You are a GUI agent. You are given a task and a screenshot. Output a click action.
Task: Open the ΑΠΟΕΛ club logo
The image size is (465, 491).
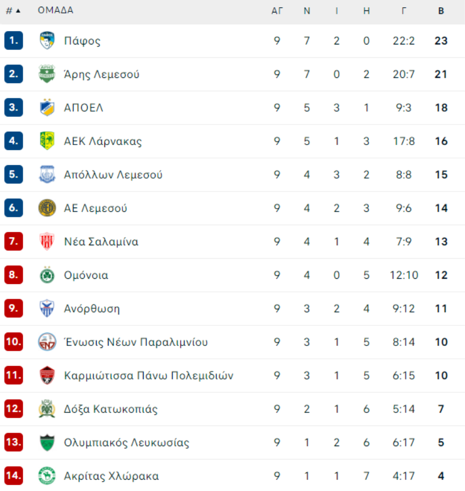(x=47, y=107)
